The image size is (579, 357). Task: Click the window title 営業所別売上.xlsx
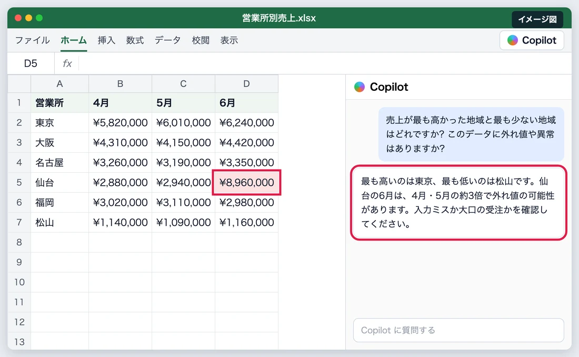point(279,18)
